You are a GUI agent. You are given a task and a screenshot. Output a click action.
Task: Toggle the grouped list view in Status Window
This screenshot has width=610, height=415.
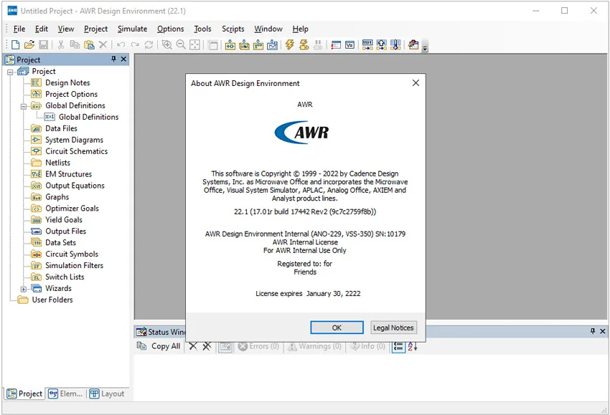pyautogui.click(x=398, y=346)
